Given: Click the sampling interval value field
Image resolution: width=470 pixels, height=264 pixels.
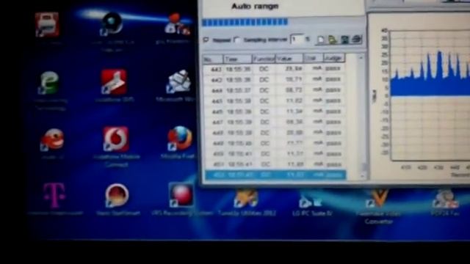Looking at the screenshot, I should pos(297,39).
